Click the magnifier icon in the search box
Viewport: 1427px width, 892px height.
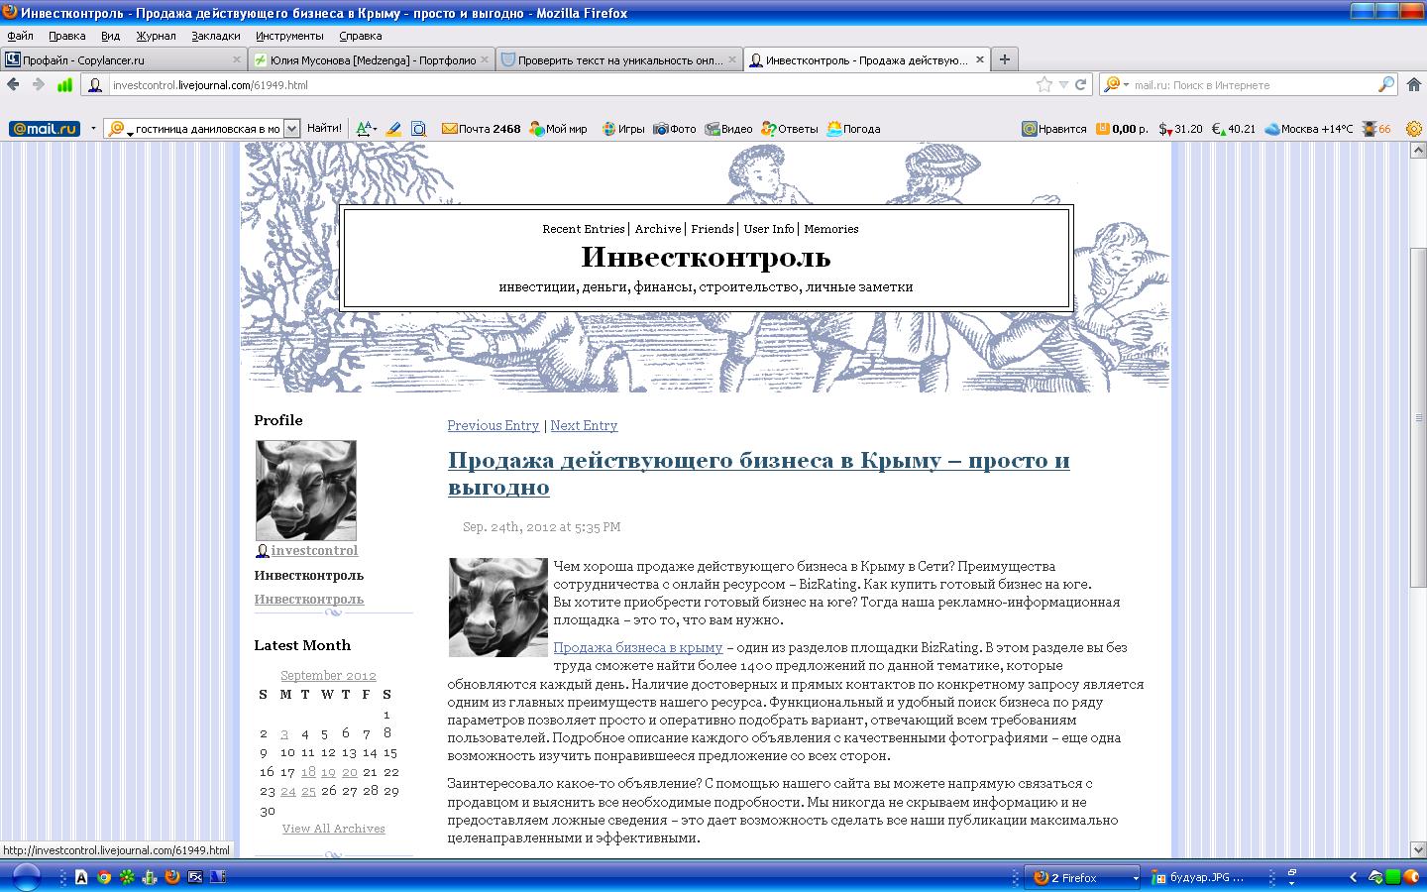click(1386, 84)
